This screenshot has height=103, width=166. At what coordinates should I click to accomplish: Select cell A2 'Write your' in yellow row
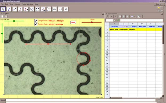click(x=114, y=29)
